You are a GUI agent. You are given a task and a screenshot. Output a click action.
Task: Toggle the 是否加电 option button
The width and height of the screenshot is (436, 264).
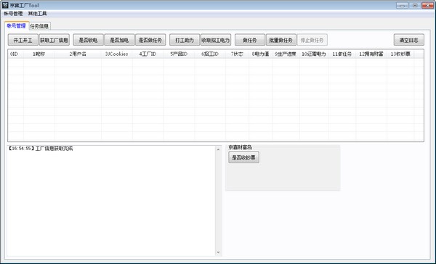119,40
